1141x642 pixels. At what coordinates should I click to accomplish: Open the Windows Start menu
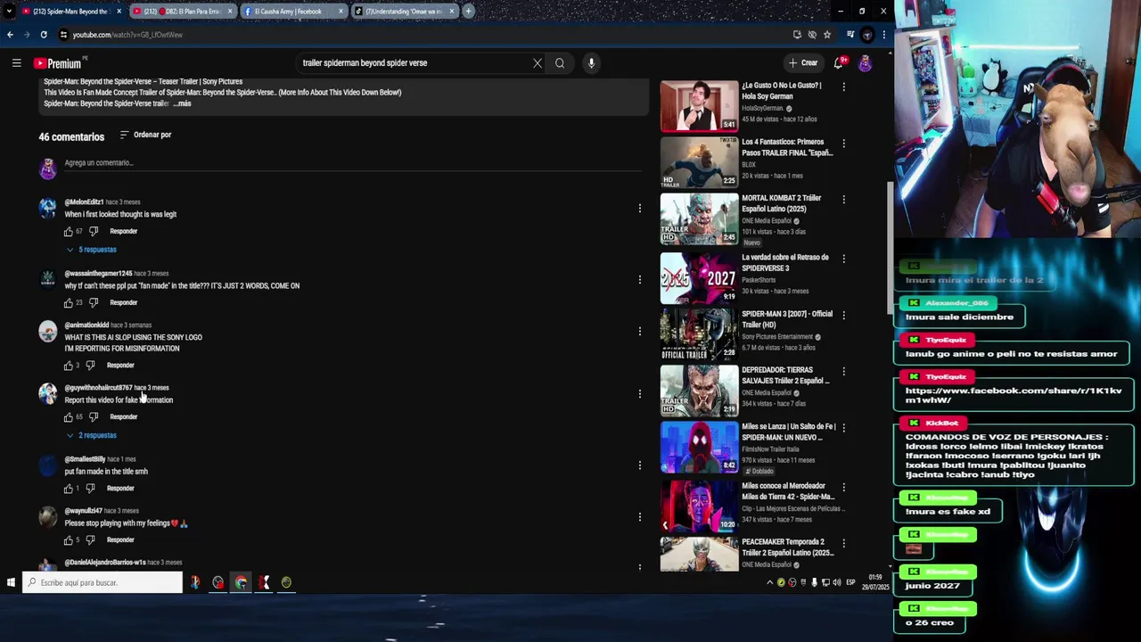click(x=11, y=582)
